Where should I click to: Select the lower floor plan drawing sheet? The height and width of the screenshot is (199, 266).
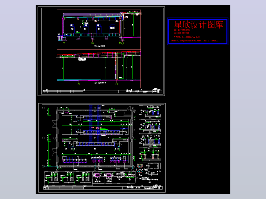[102, 148]
